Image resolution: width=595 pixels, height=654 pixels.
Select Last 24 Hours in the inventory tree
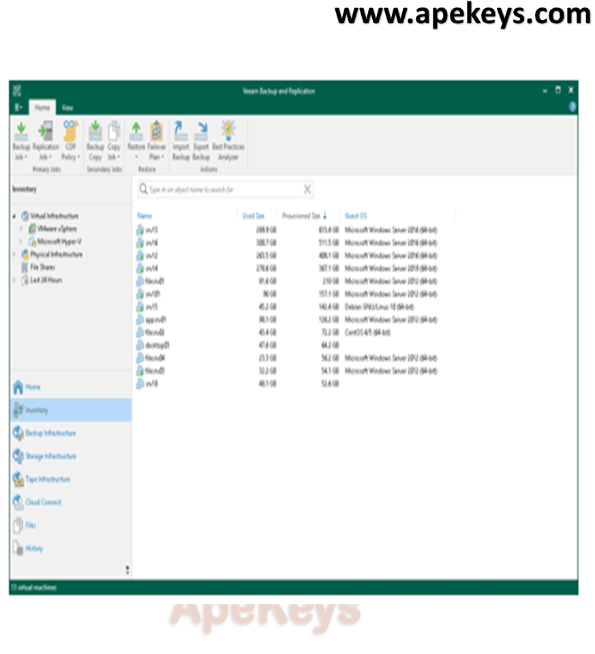click(42, 280)
